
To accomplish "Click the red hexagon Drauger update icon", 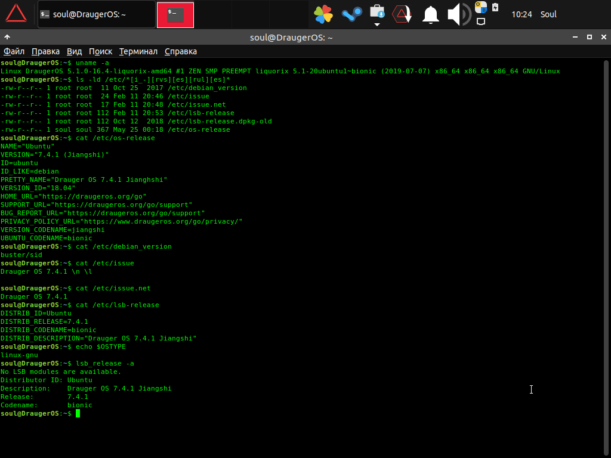I will pos(402,14).
